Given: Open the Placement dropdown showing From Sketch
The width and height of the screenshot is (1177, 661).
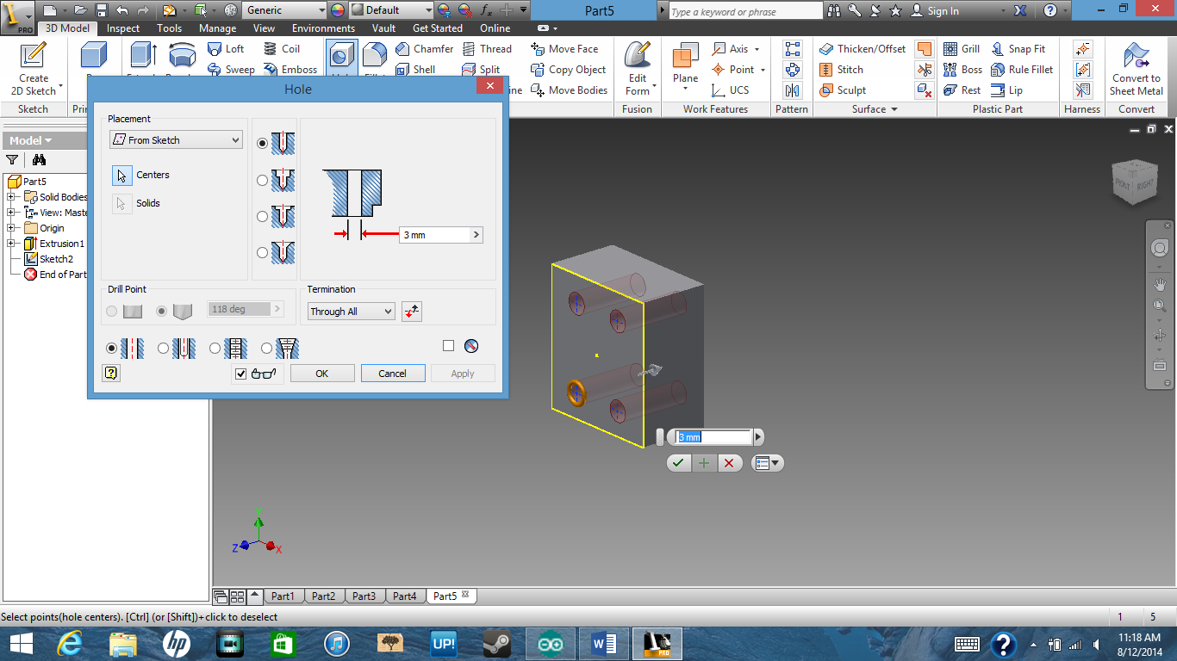Looking at the screenshot, I should click(x=176, y=139).
